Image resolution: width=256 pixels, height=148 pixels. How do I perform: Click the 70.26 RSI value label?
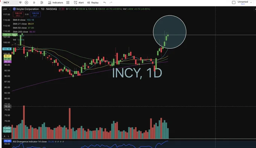[x=8, y=141]
